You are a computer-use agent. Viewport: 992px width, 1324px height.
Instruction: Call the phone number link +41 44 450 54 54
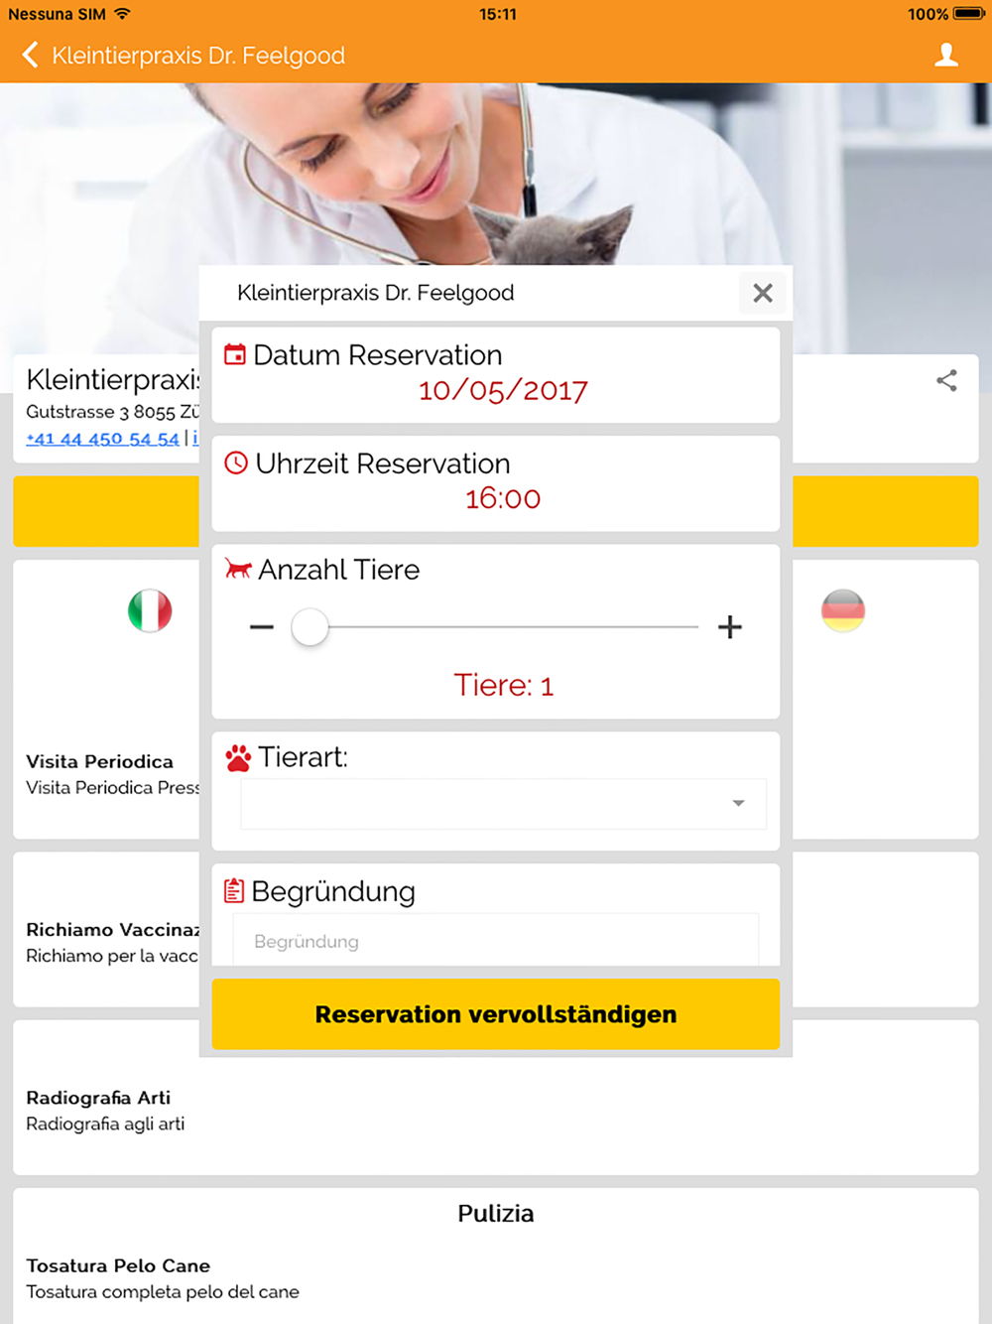[x=103, y=439]
